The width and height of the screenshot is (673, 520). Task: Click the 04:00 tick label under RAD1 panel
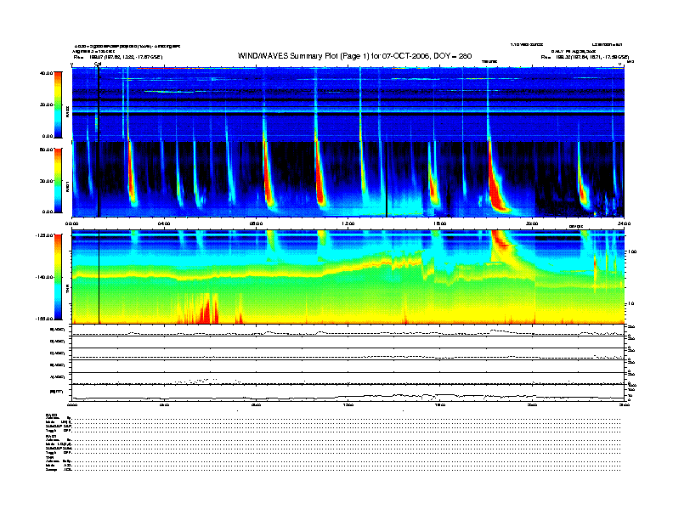coord(164,223)
